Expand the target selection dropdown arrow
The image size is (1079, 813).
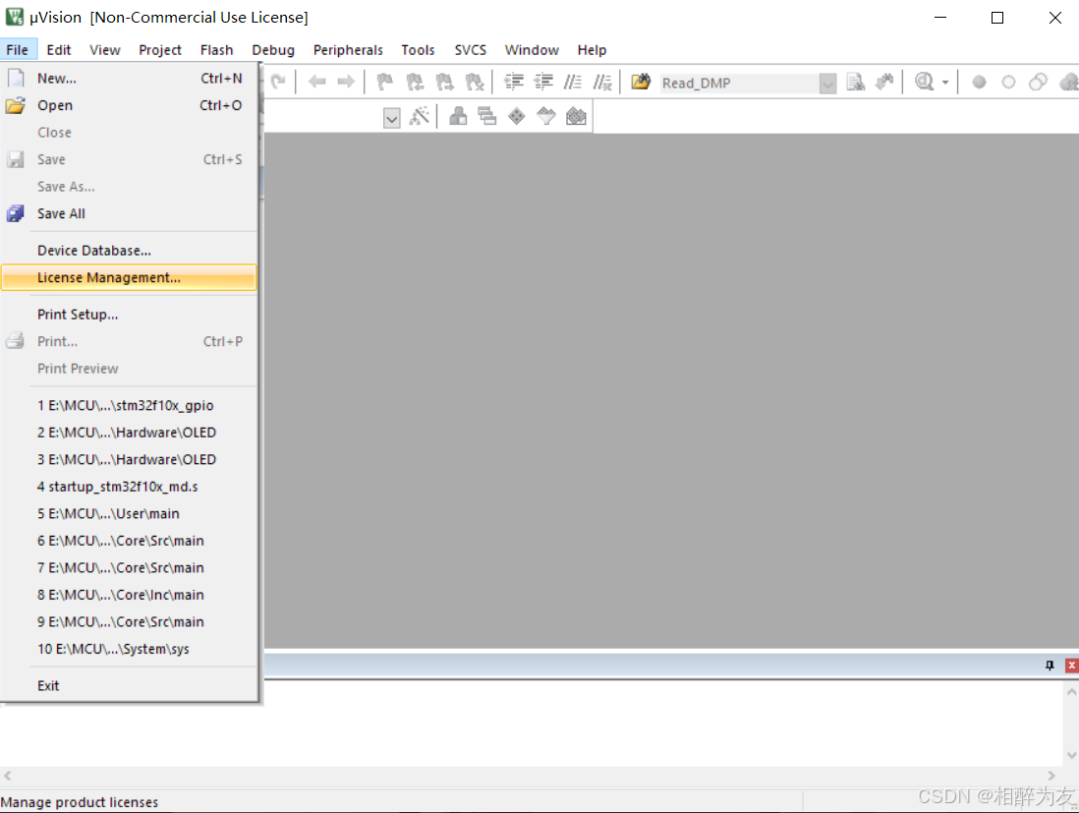[x=391, y=118]
